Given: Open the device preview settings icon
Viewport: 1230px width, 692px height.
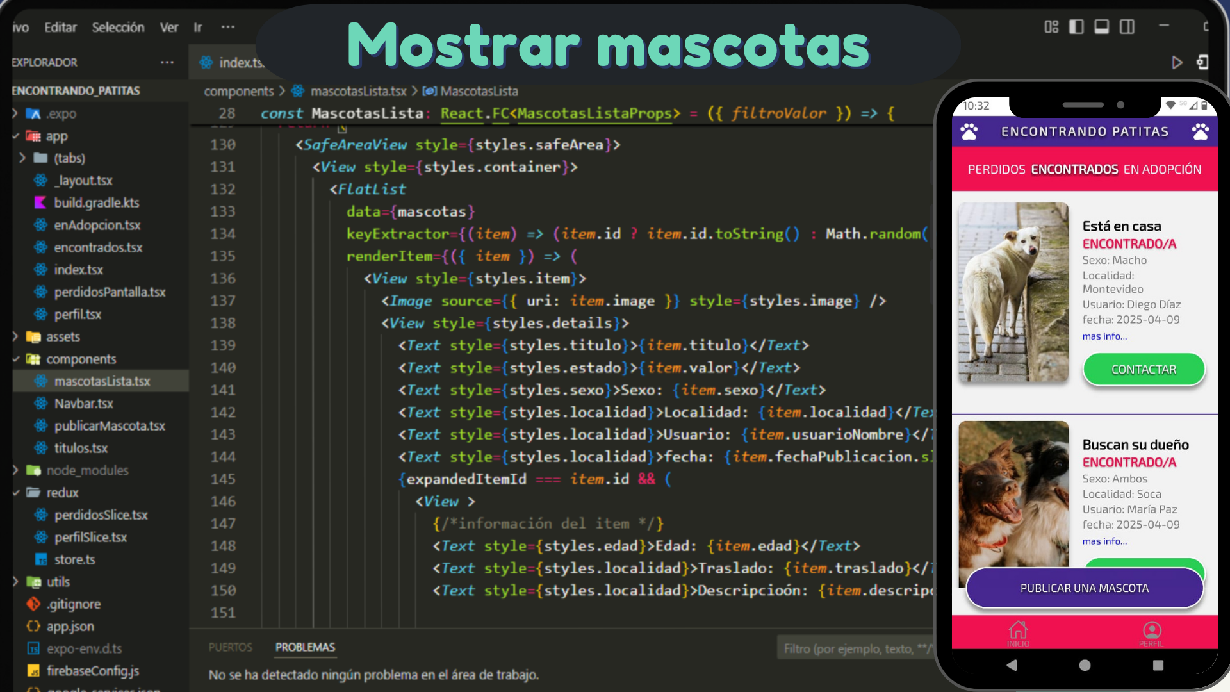Looking at the screenshot, I should (x=1202, y=62).
